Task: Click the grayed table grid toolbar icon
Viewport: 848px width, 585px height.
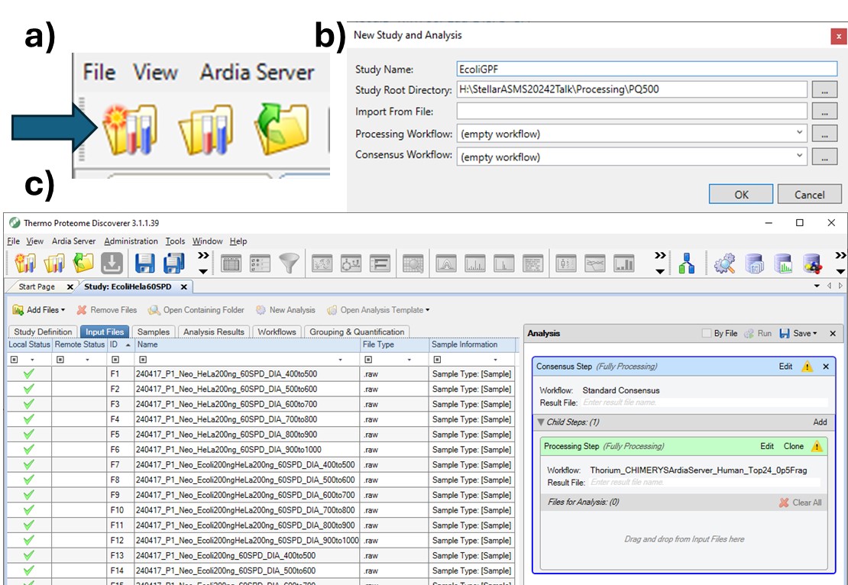Action: [x=231, y=263]
